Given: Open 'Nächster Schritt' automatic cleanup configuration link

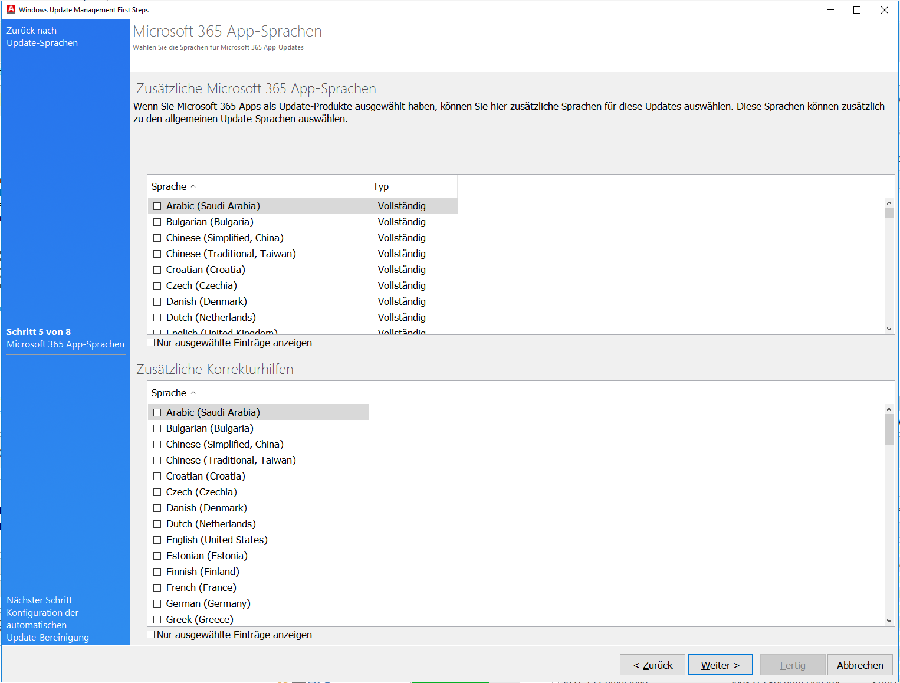Looking at the screenshot, I should [48, 619].
